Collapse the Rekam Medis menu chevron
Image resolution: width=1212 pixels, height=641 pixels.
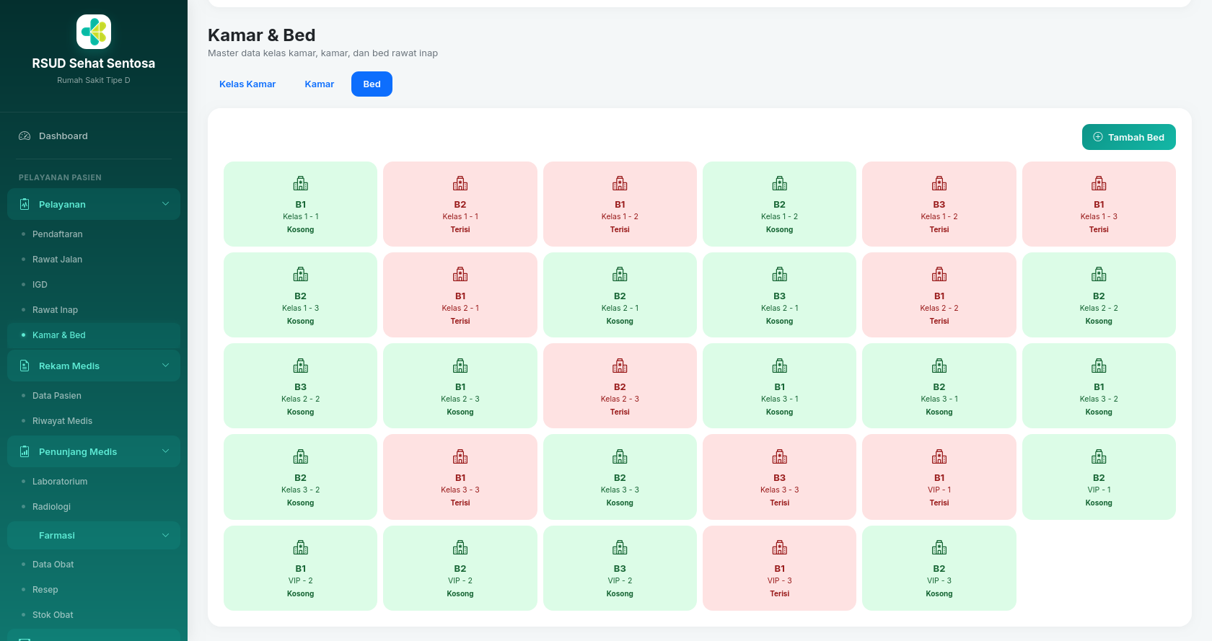[x=165, y=366]
